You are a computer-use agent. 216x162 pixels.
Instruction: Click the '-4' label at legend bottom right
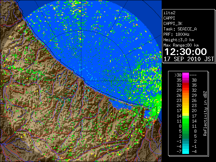[x=194, y=152]
